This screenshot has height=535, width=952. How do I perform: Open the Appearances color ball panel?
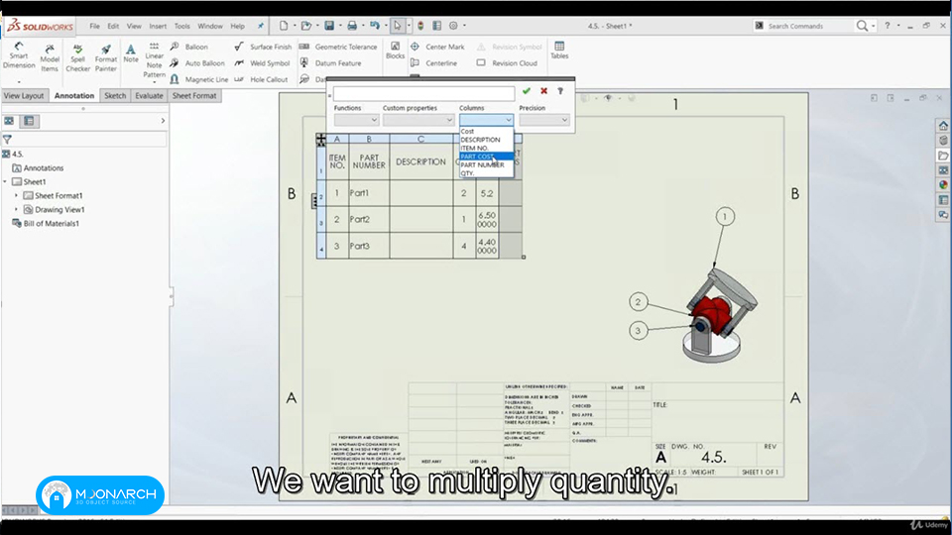[x=943, y=185]
